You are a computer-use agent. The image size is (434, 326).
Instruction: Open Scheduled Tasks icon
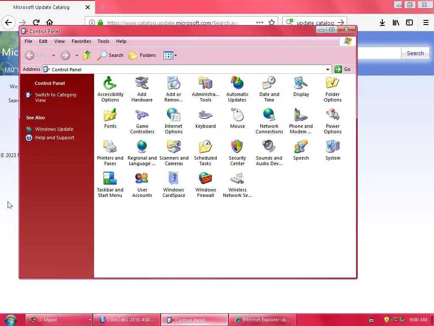pos(206,153)
